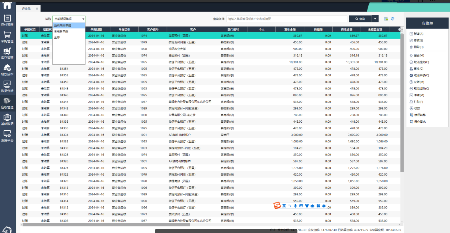Click 新增(A) in the 应收单 panel
Image resolution: width=450 pixels, height=233 pixels.
(x=418, y=34)
